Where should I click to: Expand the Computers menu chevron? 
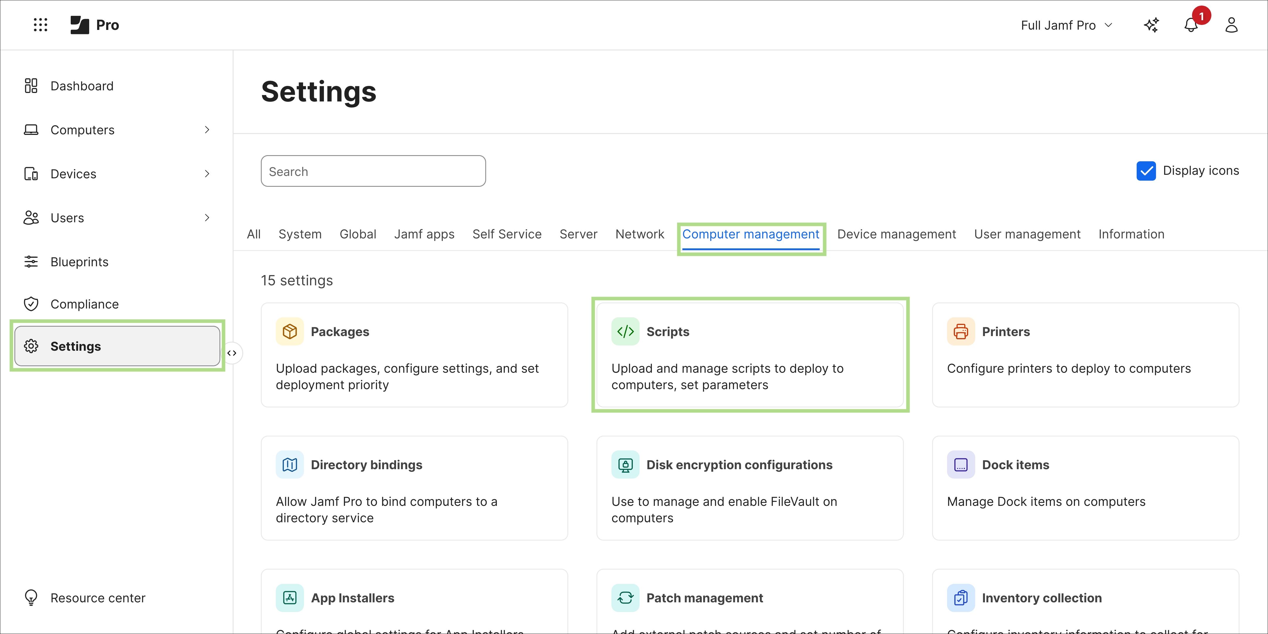pos(207,129)
